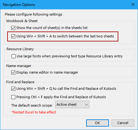Click the Navigation Options title bar text
Image resolution: width=138 pixels, height=130 pixels.
pos(19,5)
